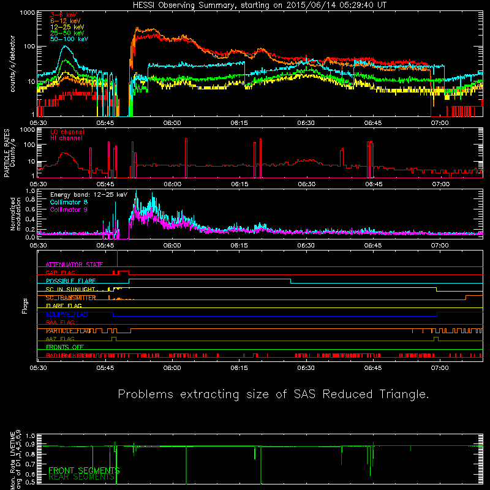Image resolution: width=490 pixels, height=490 pixels.
Task: Click the 'FRONTS_OFF' flag label
Action: pos(65,347)
